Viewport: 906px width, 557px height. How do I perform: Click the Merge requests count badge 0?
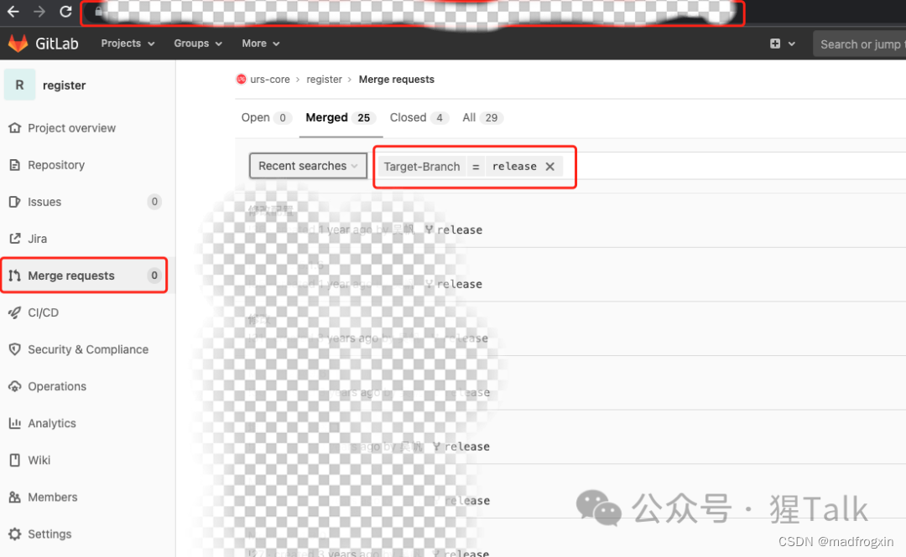[154, 276]
